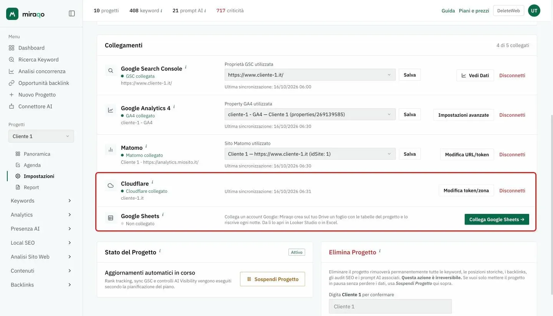Image resolution: width=553 pixels, height=316 pixels.
Task: Click info icon beside Google Analytics 4
Action: click(174, 106)
